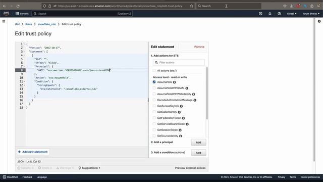This screenshot has width=323, height=182.
Task: Click the Filter actions search field
Action: coord(179,63)
